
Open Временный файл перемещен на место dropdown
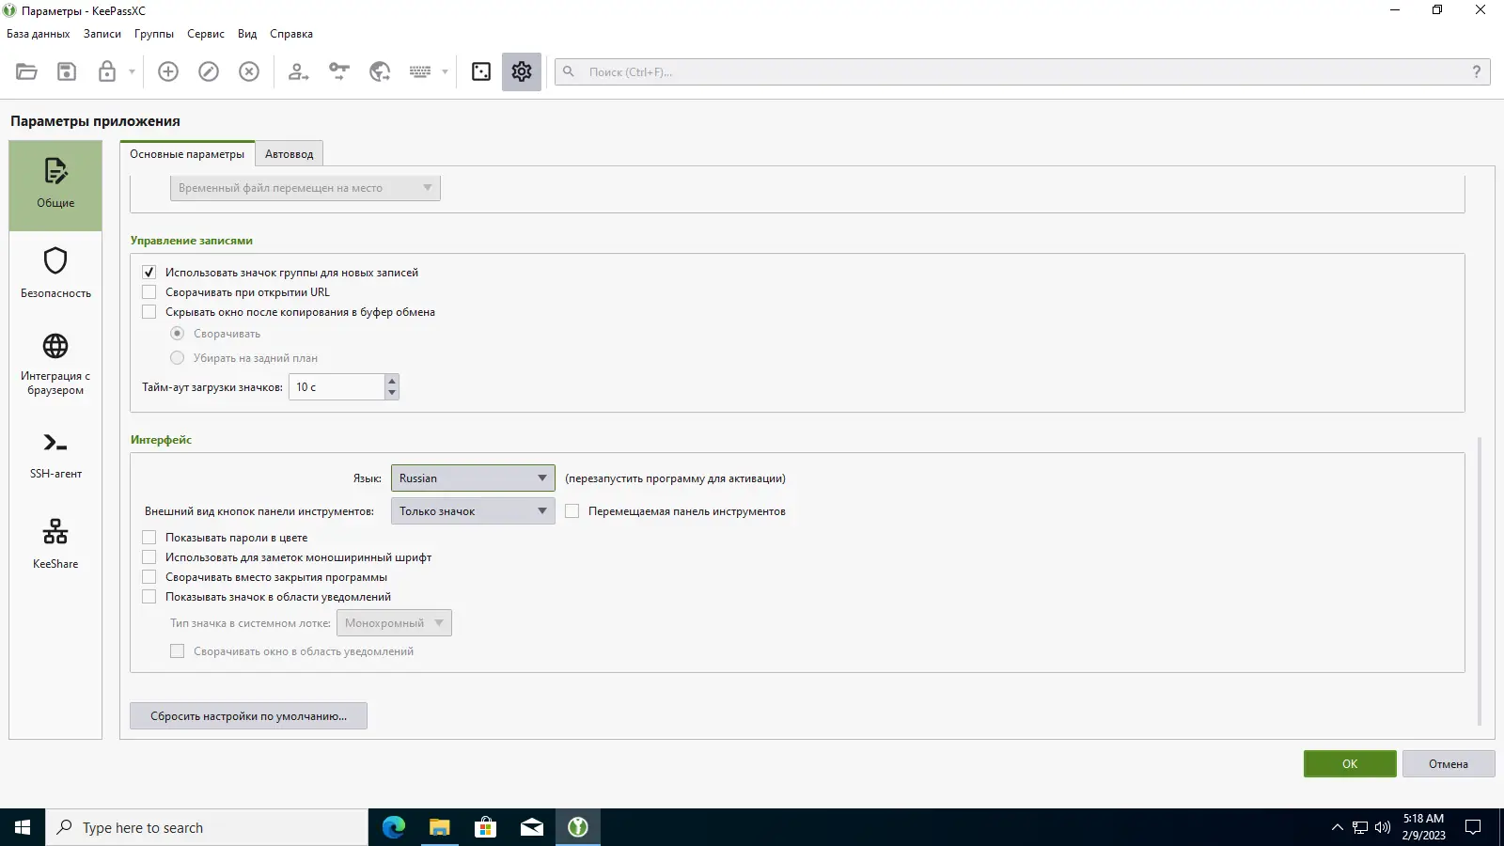click(305, 188)
